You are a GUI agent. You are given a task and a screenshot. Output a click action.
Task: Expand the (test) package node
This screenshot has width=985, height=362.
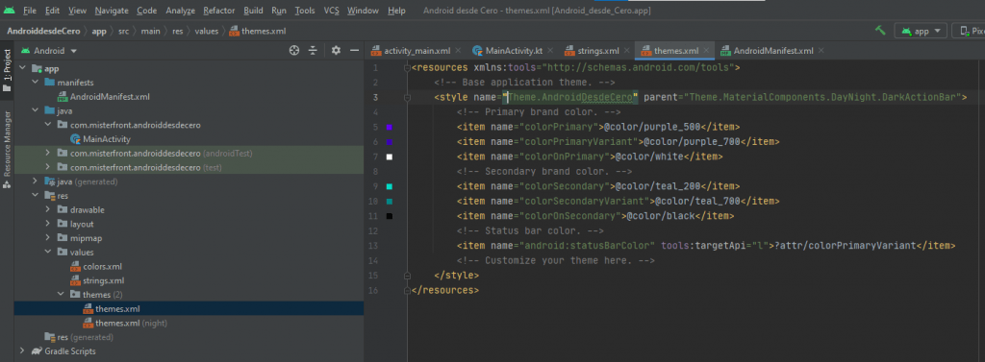click(48, 167)
